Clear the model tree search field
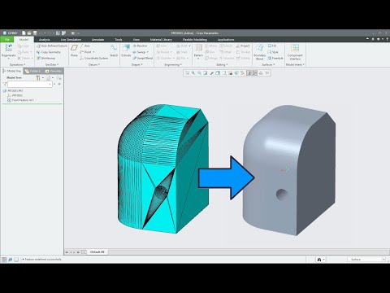The height and width of the screenshot is (293, 390). coord(50,85)
